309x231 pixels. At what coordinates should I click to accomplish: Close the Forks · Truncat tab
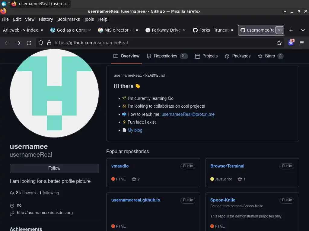[x=232, y=30]
